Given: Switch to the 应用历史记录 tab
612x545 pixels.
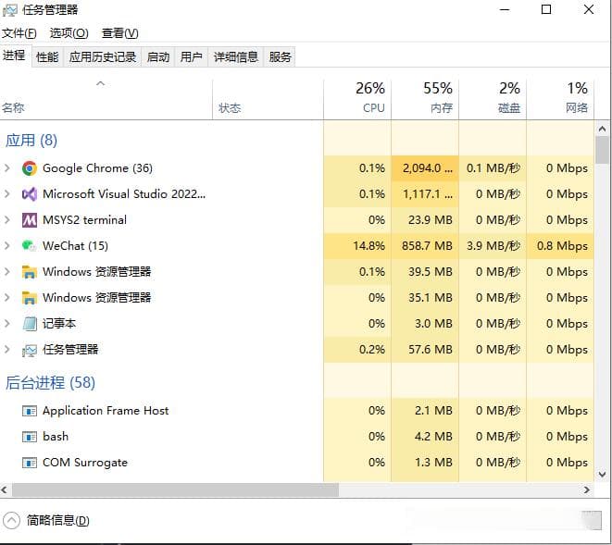Looking at the screenshot, I should tap(103, 57).
